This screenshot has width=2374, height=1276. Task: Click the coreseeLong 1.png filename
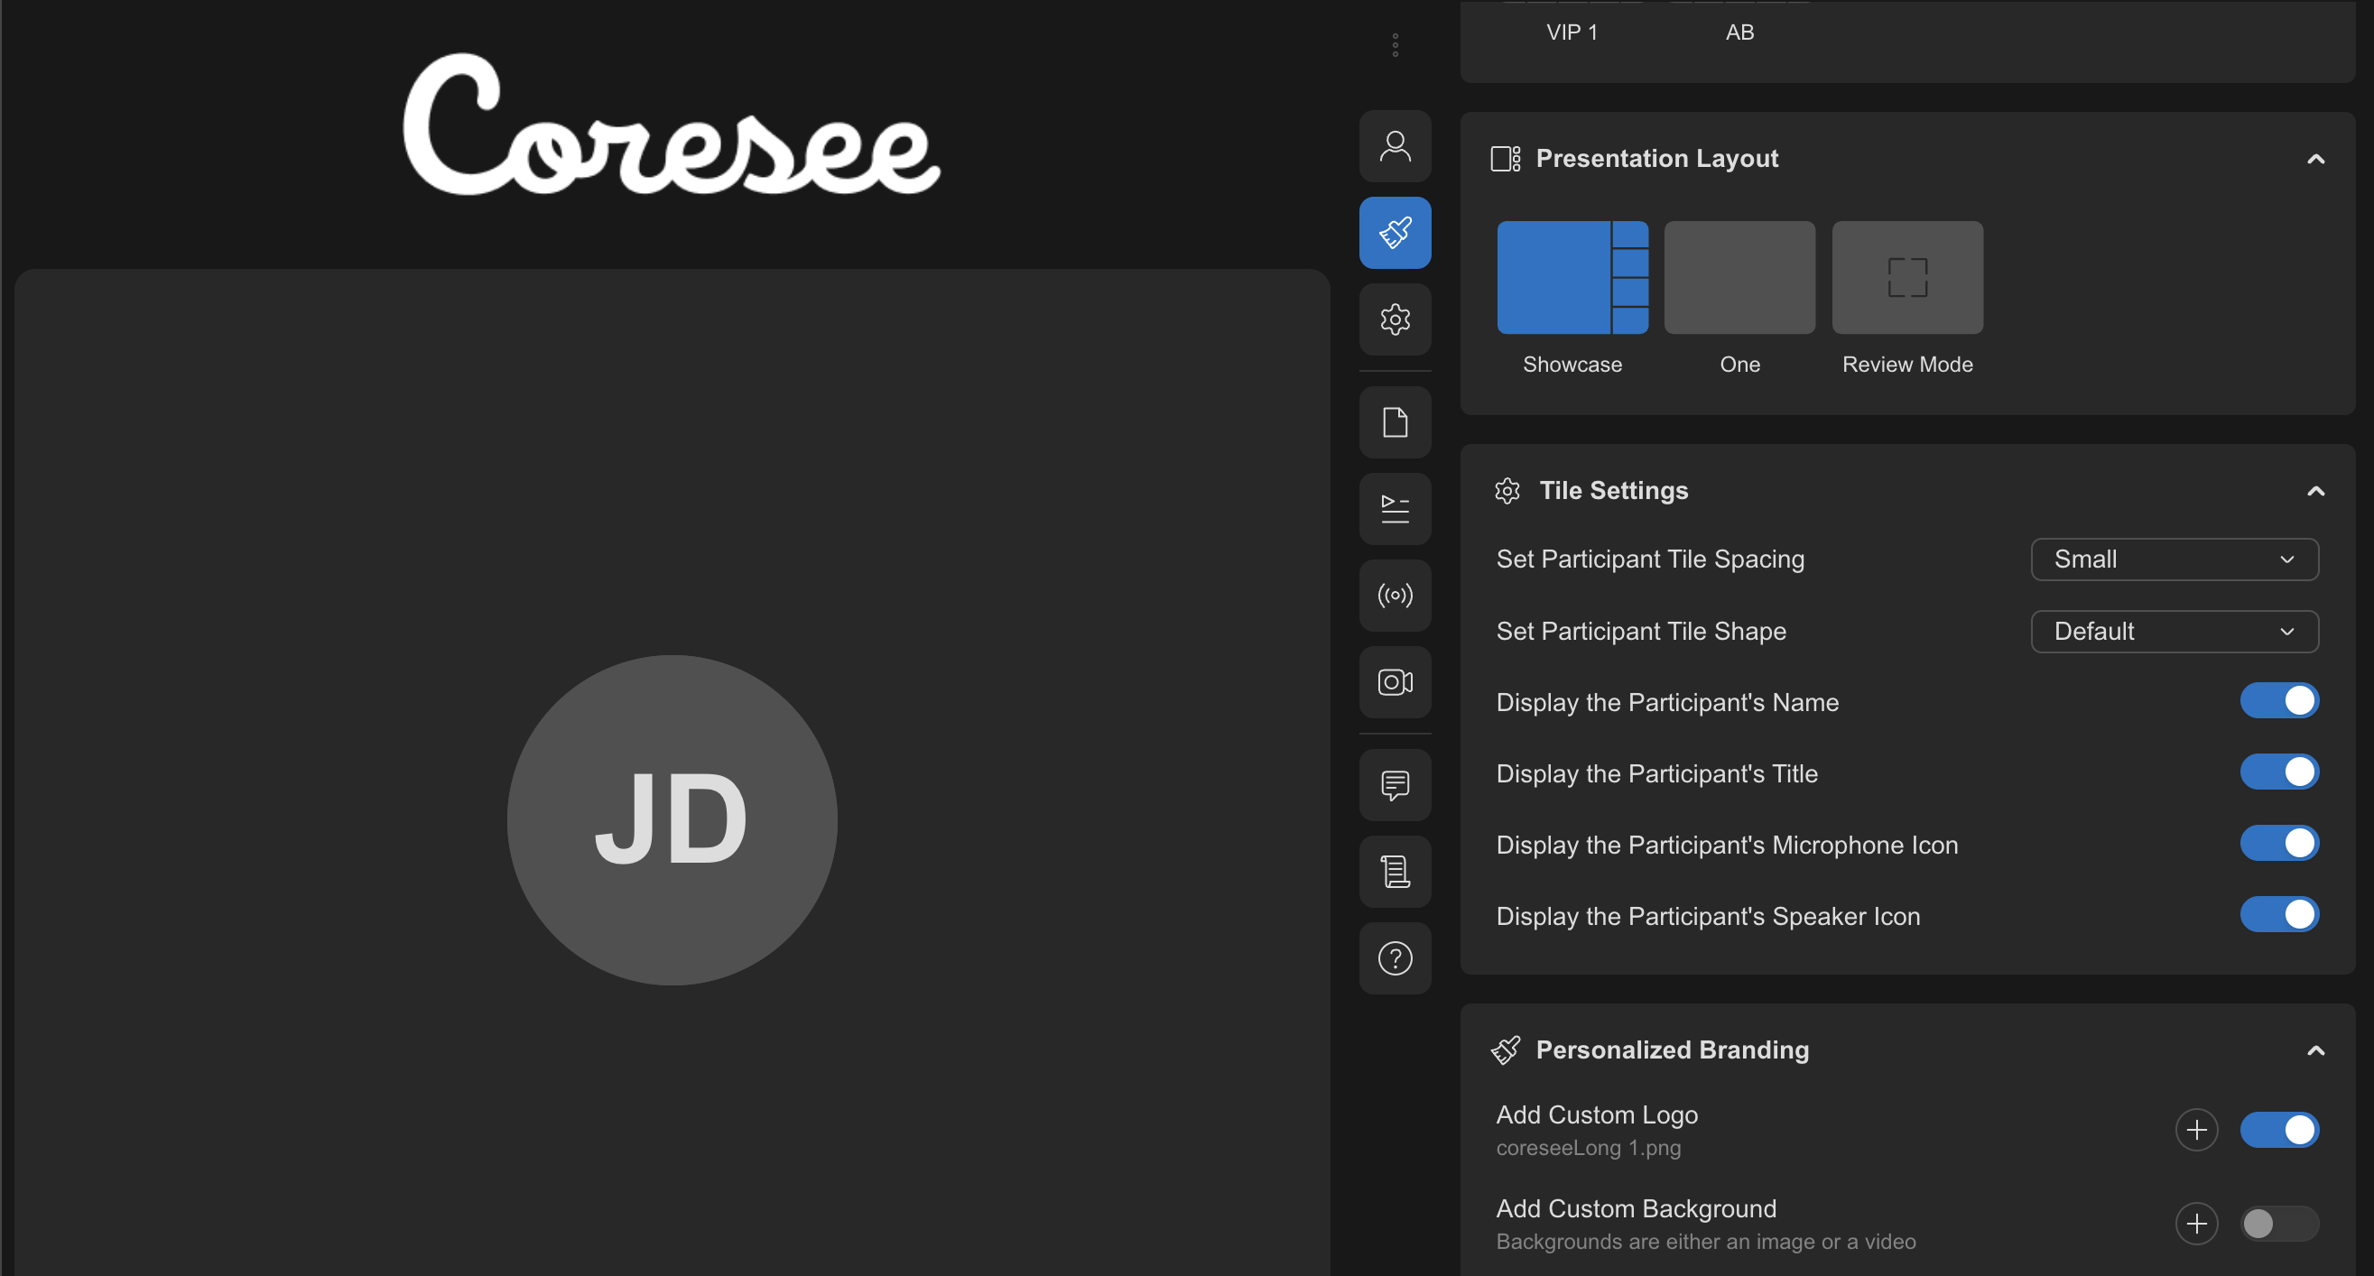click(x=1588, y=1148)
